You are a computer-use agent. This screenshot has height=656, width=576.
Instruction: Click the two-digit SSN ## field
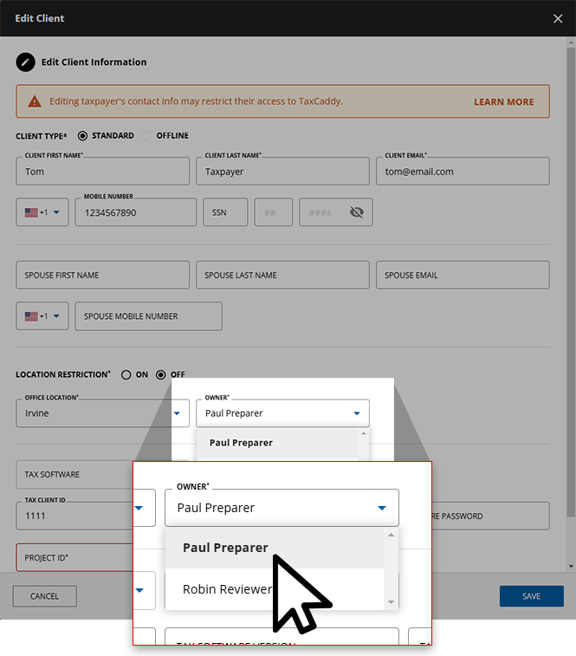tap(274, 212)
